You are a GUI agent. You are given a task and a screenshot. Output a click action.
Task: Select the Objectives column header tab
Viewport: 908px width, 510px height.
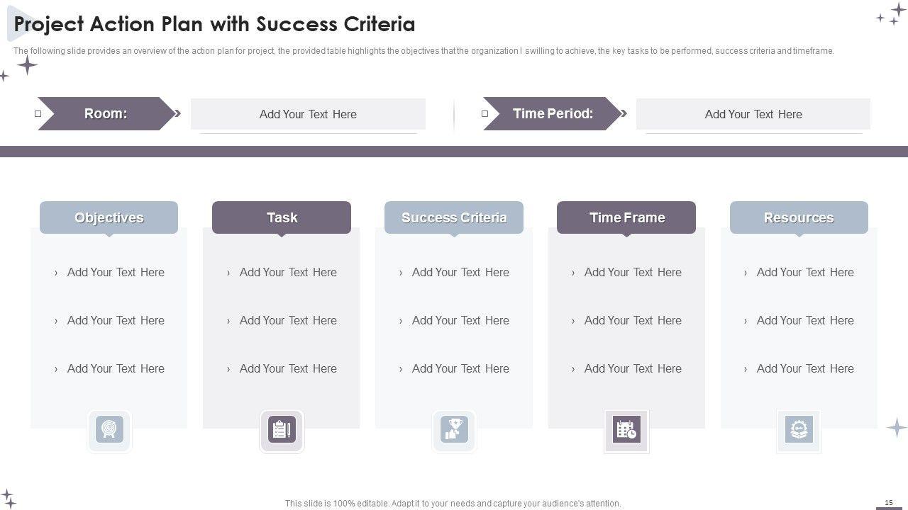[x=109, y=217]
